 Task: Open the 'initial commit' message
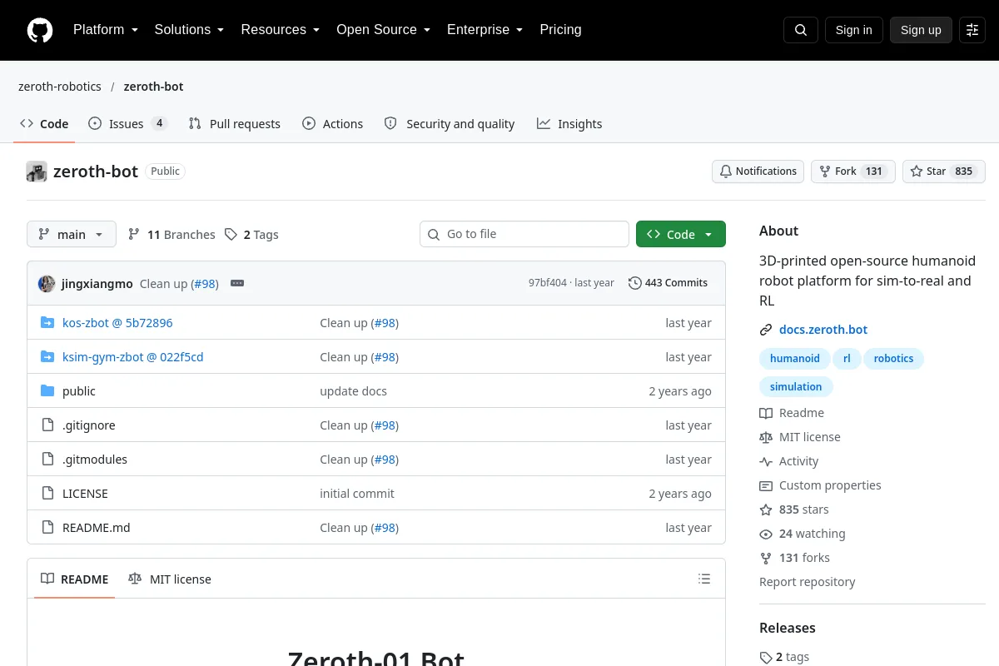coord(357,494)
